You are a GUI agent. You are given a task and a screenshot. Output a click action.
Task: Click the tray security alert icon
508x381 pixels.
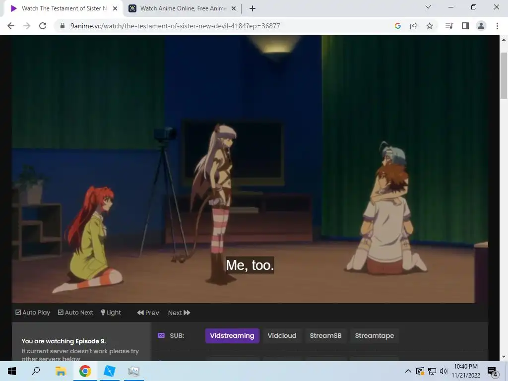pos(420,371)
